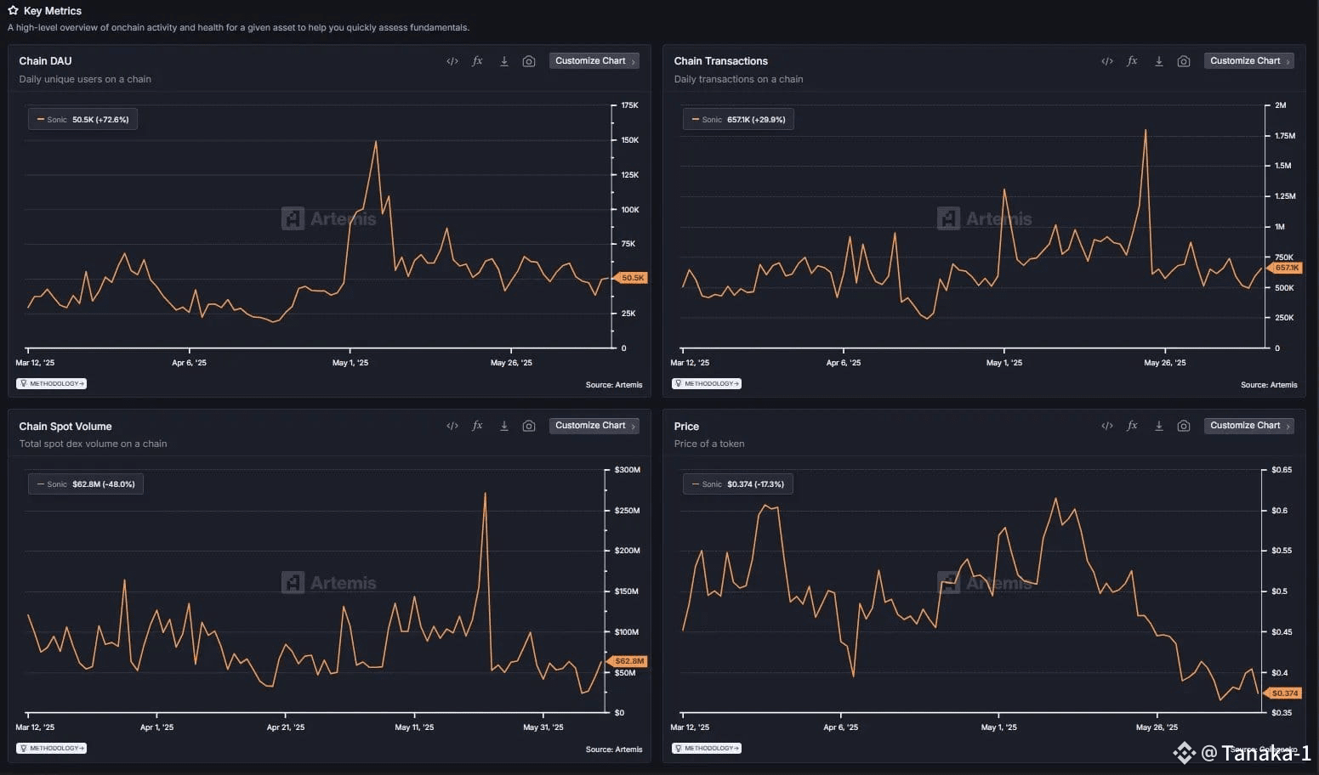The width and height of the screenshot is (1319, 775).
Task: Take a camera snapshot of Chain Spot Volume chart
Action: coord(529,426)
